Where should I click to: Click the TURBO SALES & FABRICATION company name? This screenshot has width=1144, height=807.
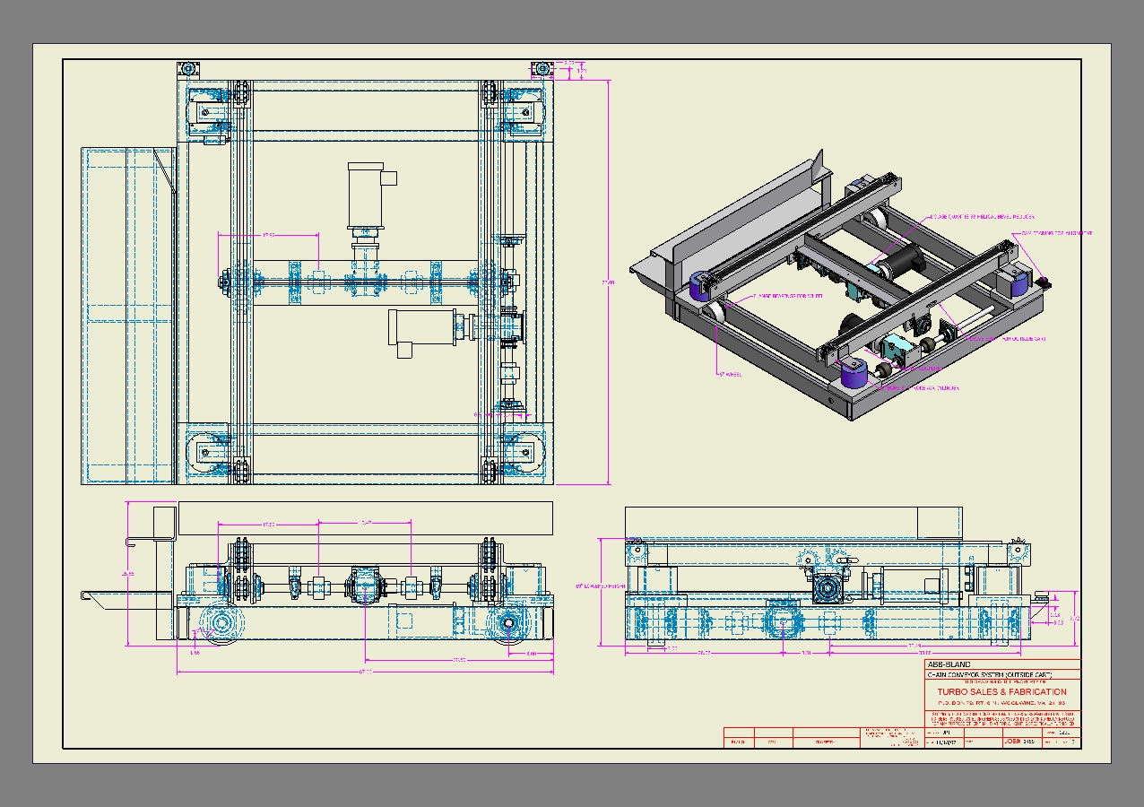[1002, 691]
